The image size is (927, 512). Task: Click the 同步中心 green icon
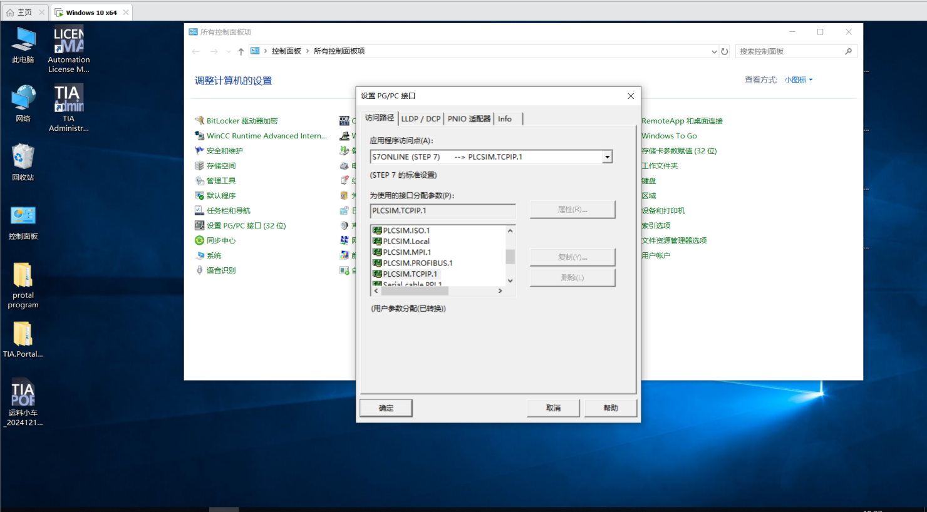point(199,241)
